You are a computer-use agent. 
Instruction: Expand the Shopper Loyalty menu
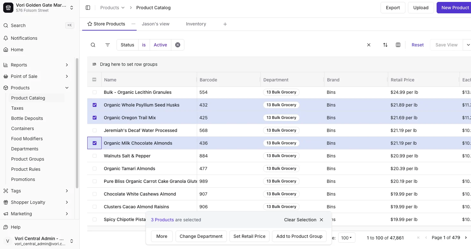pos(67,202)
